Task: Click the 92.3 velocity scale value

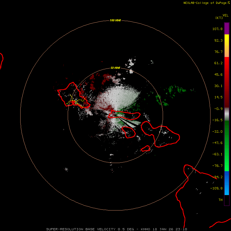Action: point(218,41)
